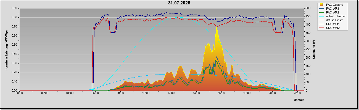Screen dimensions: 359x110
Task: Click the 16:00 time axis label
Action: coord(221,94)
